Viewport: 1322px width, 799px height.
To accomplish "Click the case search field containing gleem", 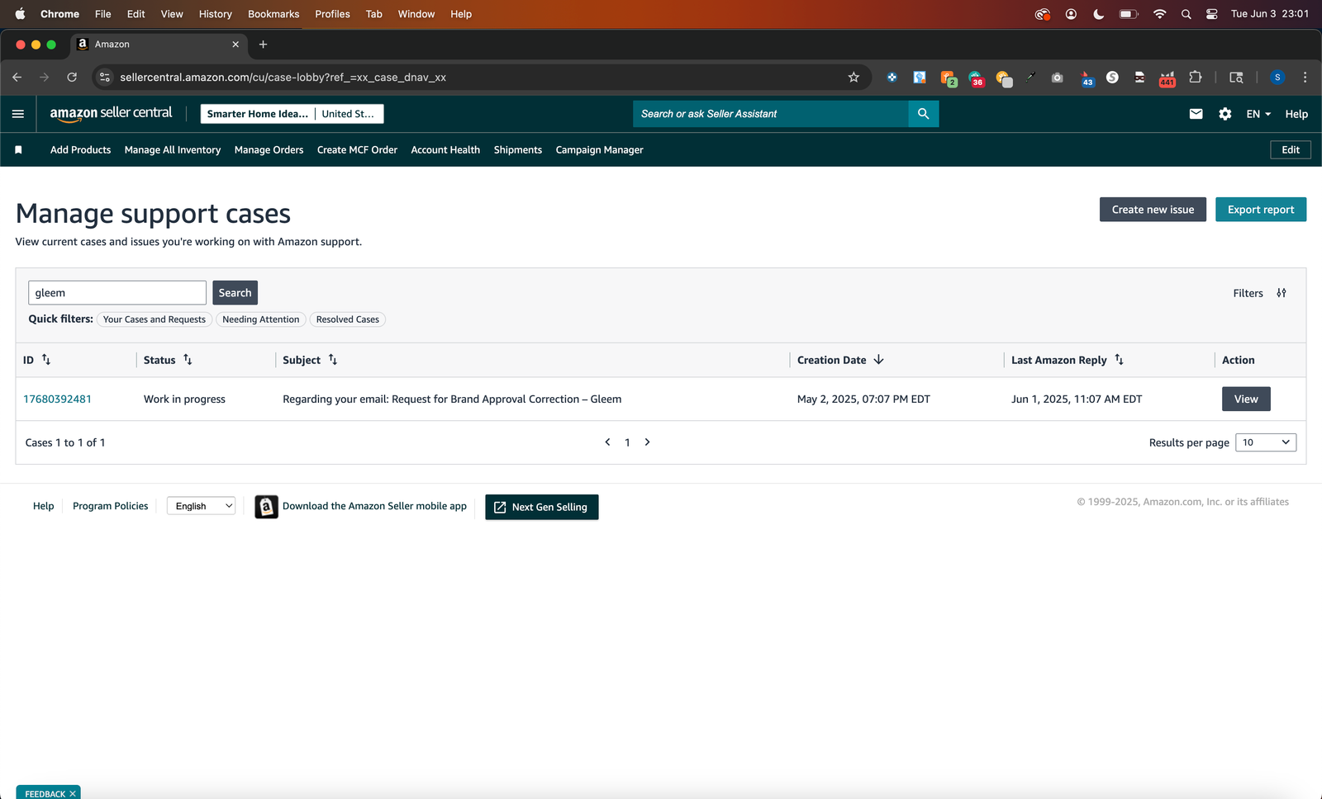I will pyautogui.click(x=117, y=293).
